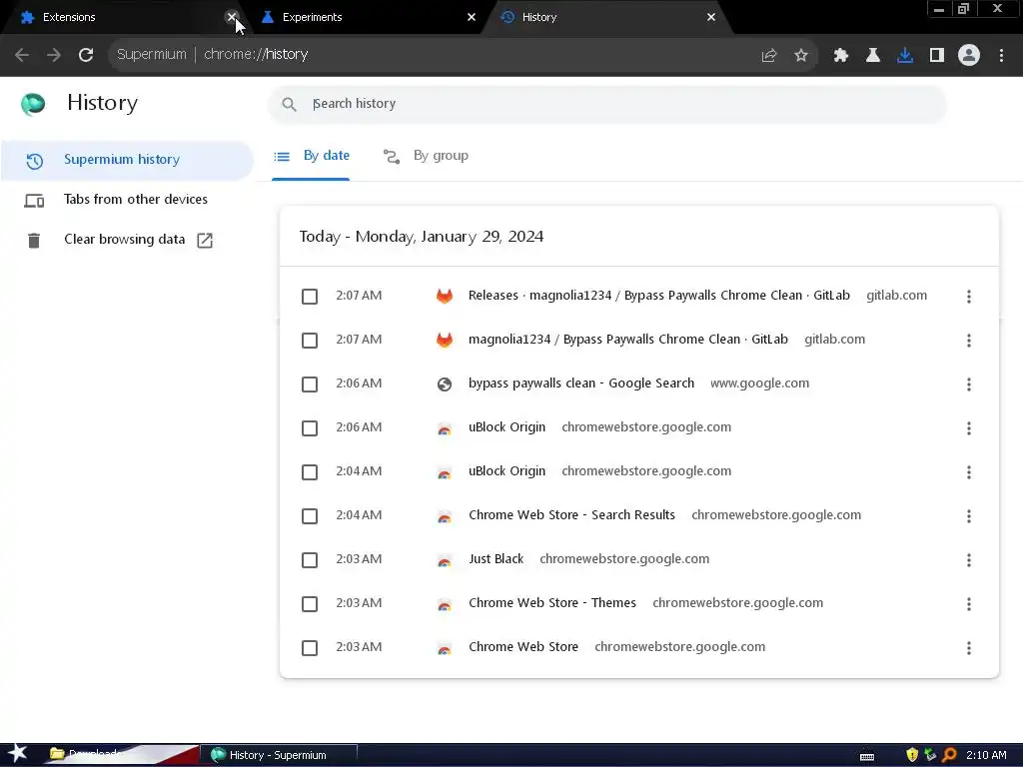Open actions menu for Search Results entry

click(969, 516)
